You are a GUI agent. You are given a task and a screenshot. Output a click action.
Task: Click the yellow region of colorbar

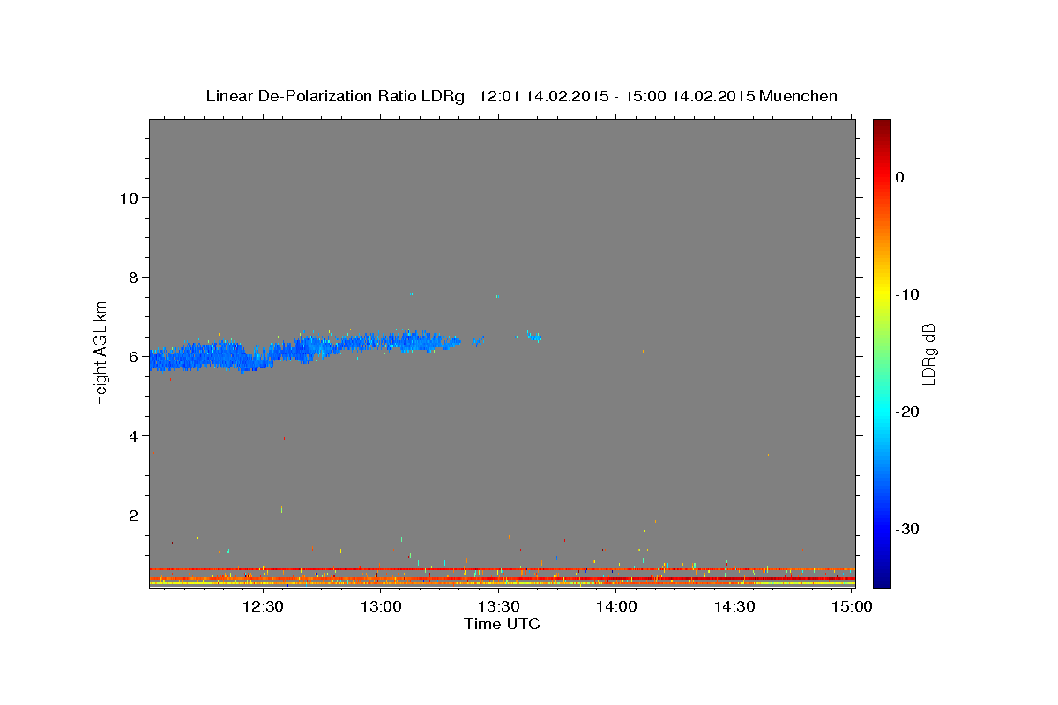click(x=882, y=293)
